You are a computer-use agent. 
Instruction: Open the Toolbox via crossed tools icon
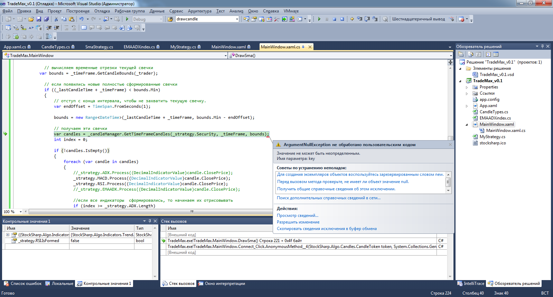coord(277,19)
